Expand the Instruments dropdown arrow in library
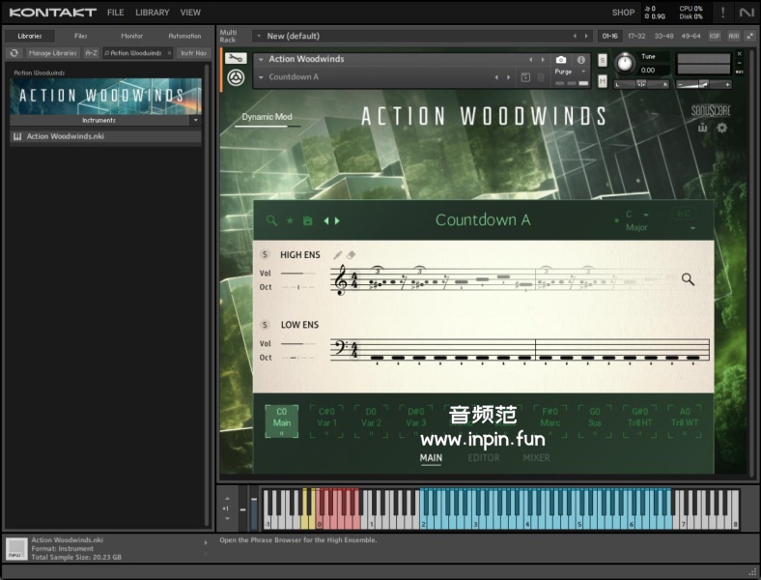This screenshot has width=761, height=580. coord(195,121)
